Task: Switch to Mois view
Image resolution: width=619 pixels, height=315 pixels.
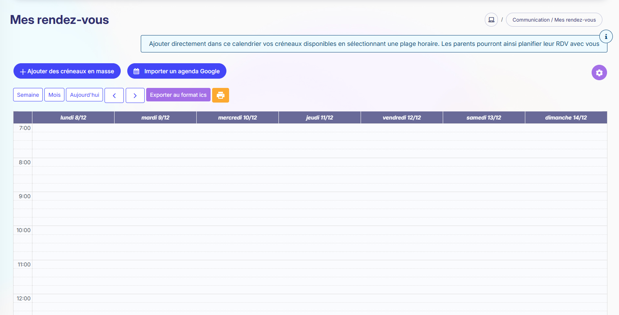Action: (54, 95)
